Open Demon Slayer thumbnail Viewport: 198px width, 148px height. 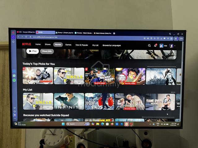[x=130, y=76]
